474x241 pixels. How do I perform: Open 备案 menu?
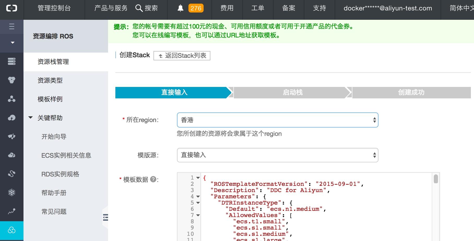(289, 8)
